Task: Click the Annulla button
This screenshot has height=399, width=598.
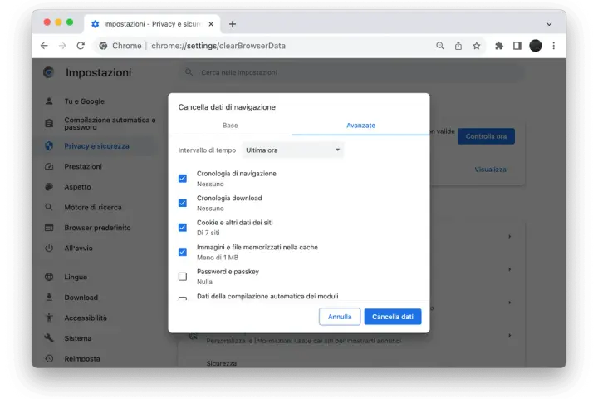Action: point(340,317)
